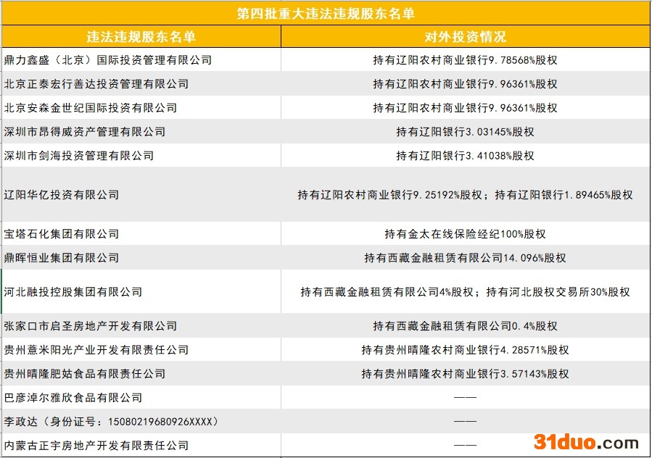This screenshot has width=652, height=458.
Task: Click the 河北融投控股集团有限公司 cell
Action: pyautogui.click(x=73, y=292)
